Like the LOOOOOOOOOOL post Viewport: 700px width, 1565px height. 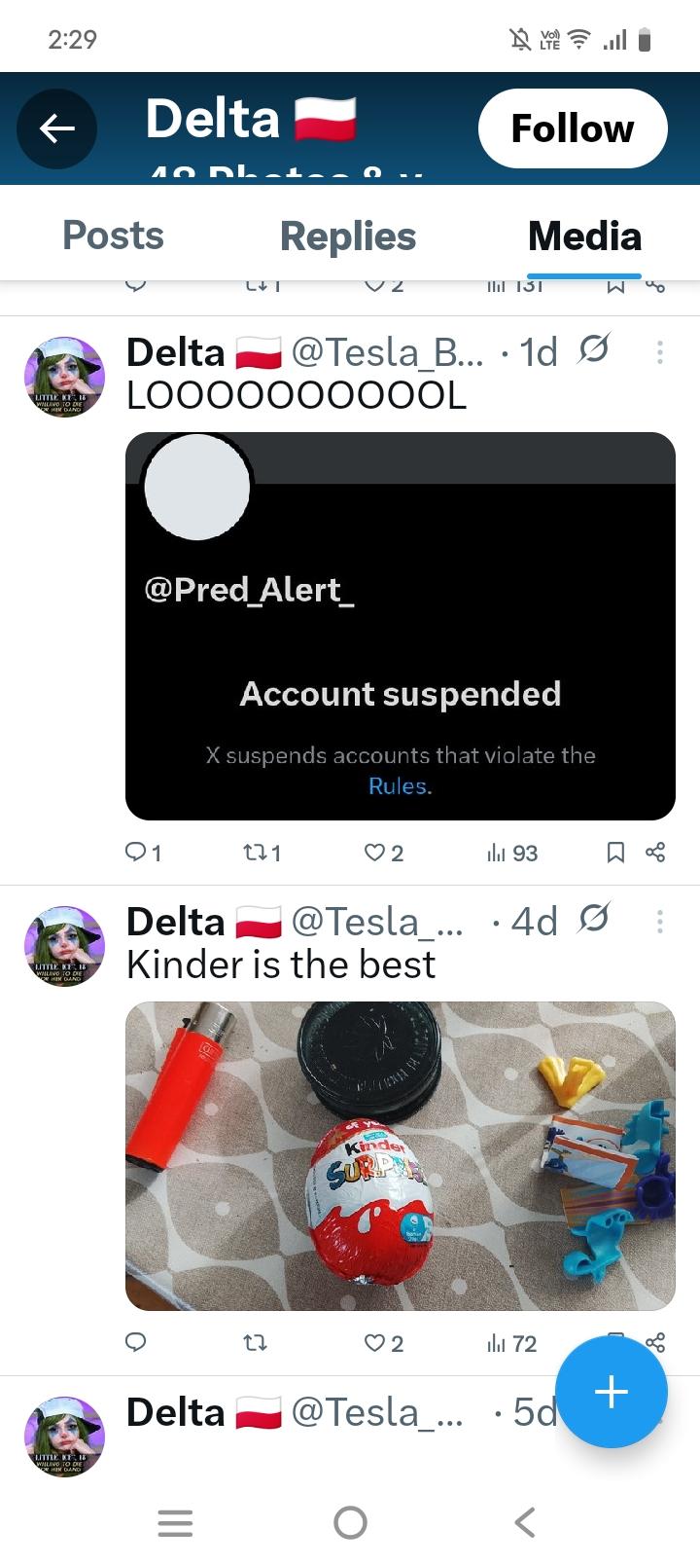pyautogui.click(x=375, y=853)
